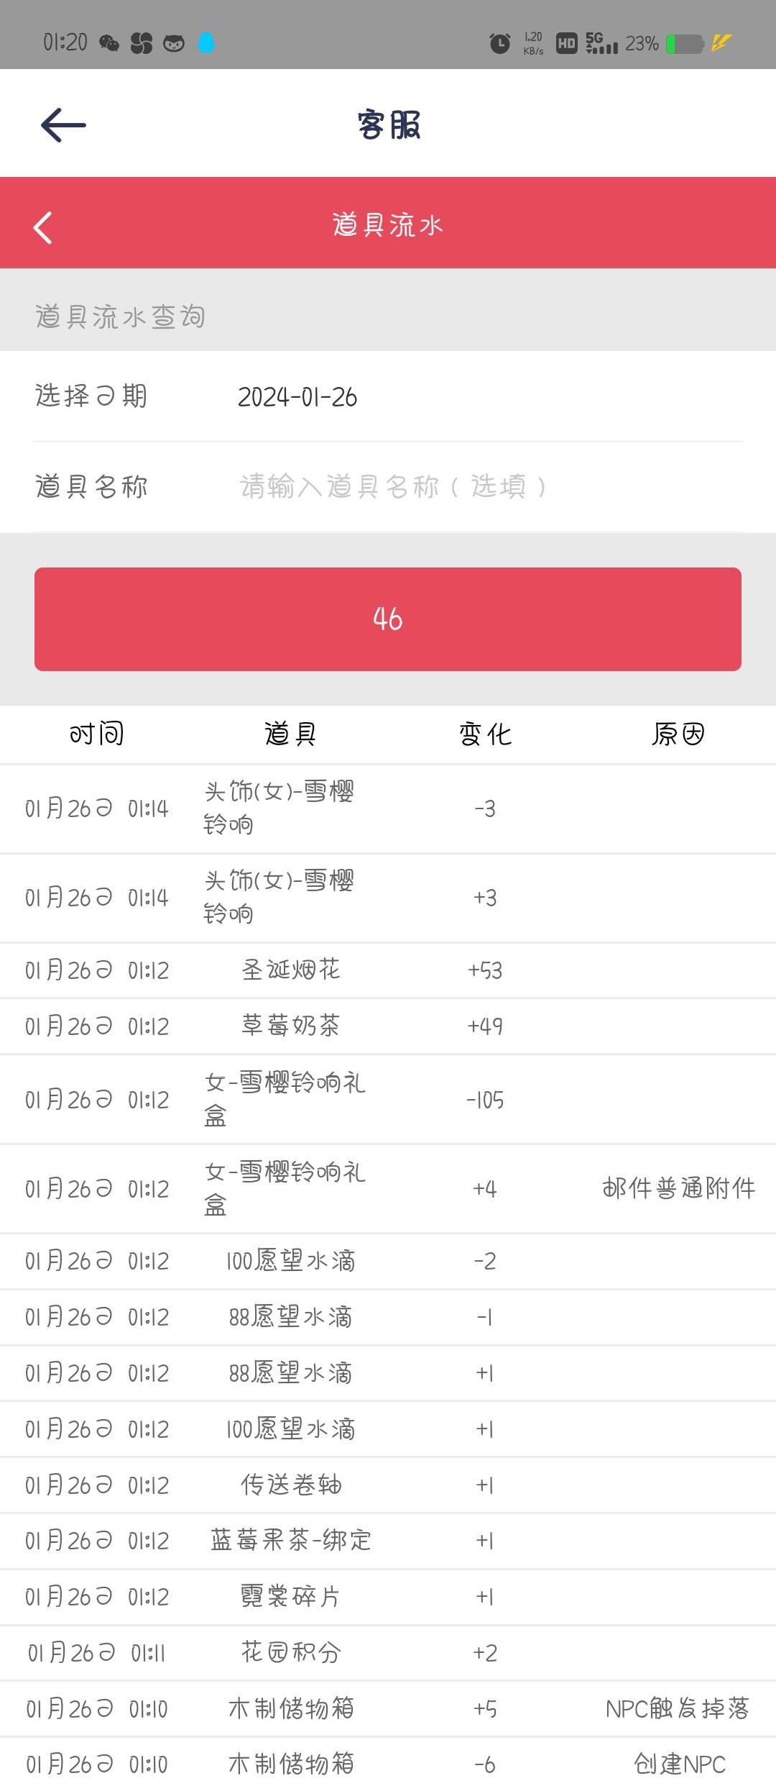Tap the battery indicator icon
The image size is (776, 1786).
pyautogui.click(x=685, y=44)
